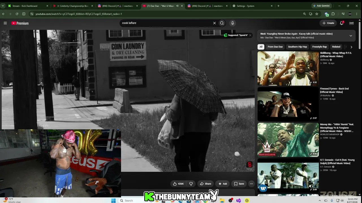The width and height of the screenshot is (362, 203).
Task: Save the video to a playlist
Action: tap(239, 184)
